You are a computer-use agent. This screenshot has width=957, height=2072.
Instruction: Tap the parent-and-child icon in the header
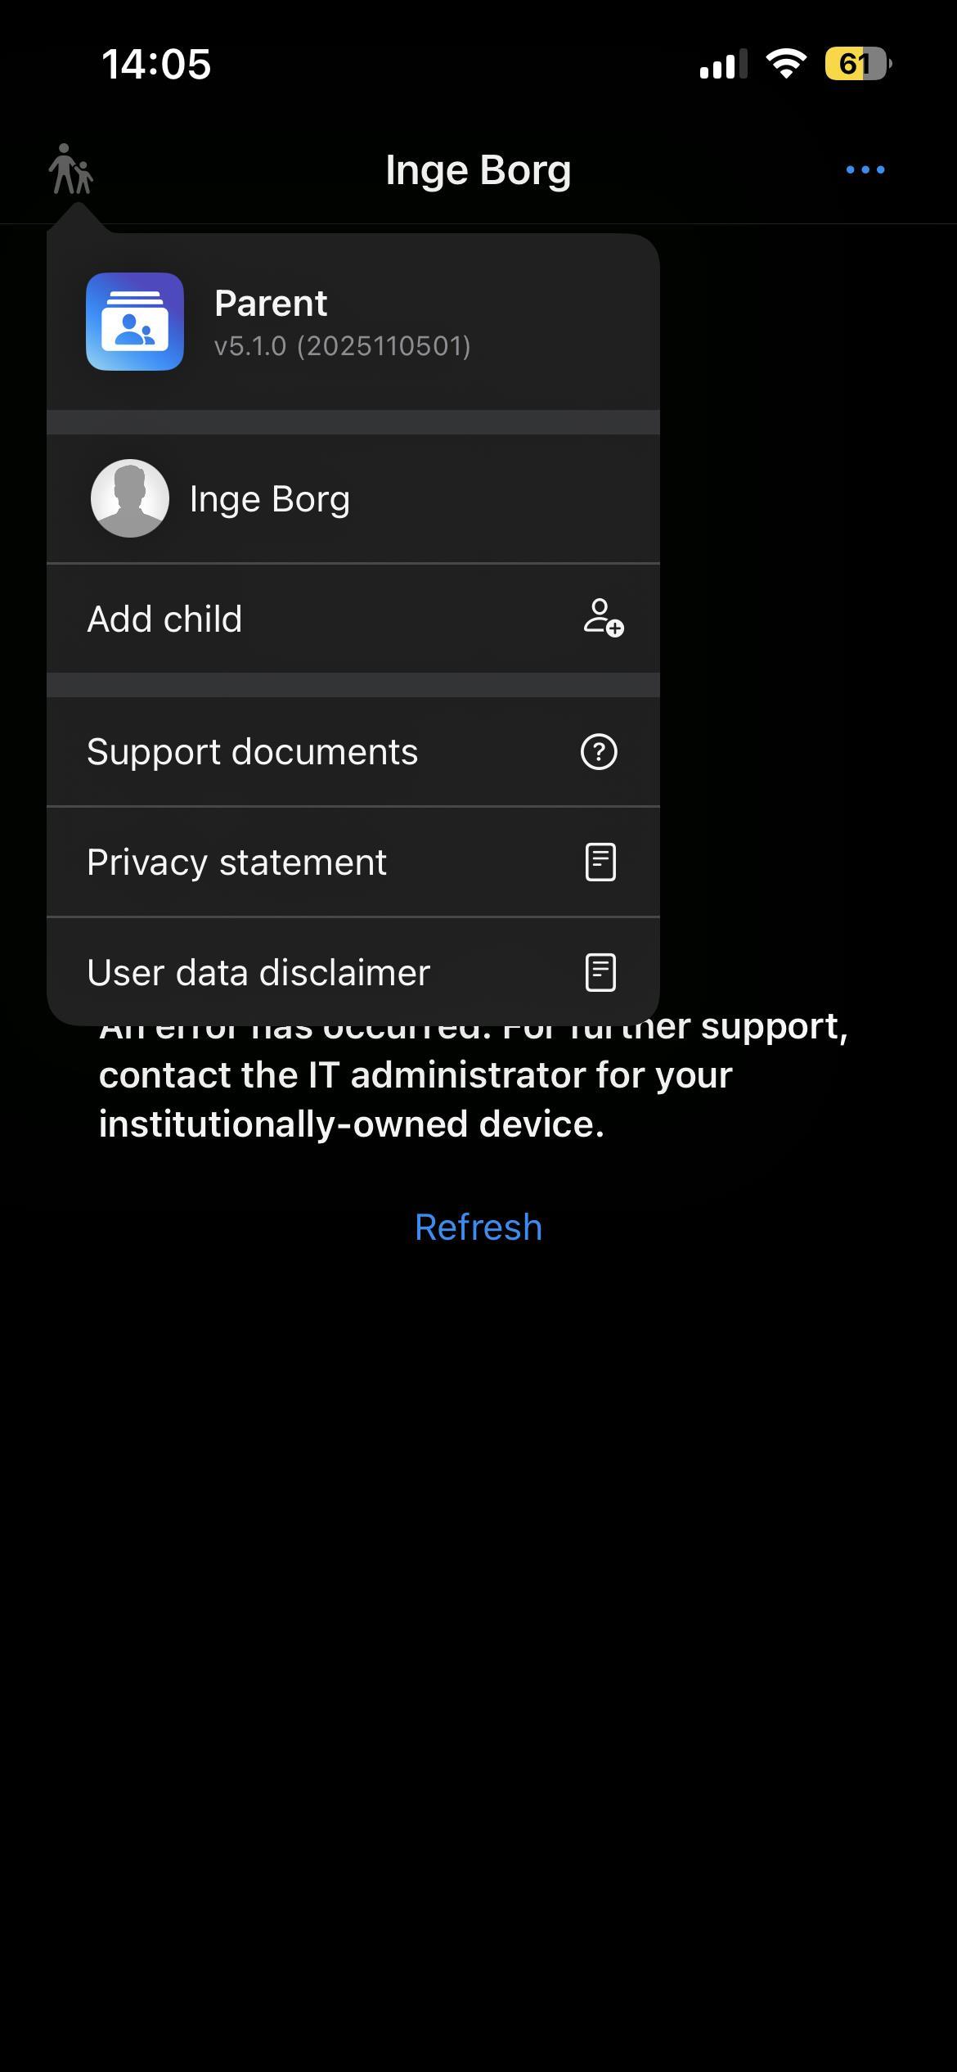[x=71, y=169]
